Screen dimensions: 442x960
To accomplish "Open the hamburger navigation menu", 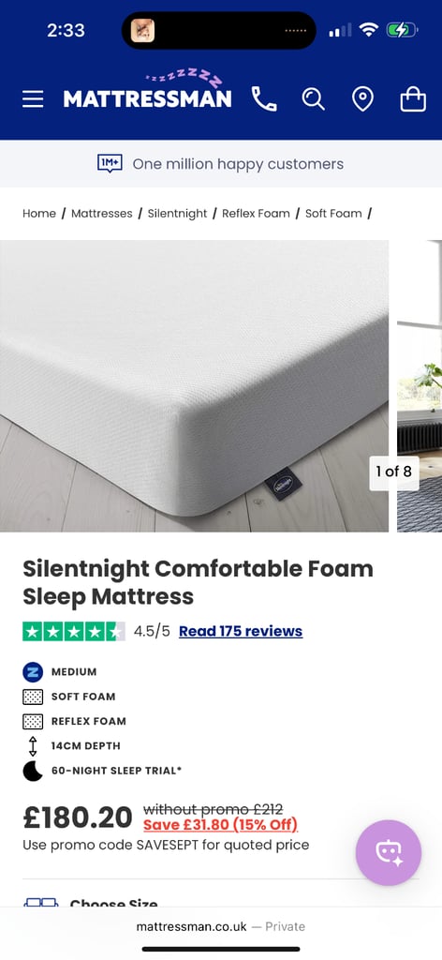I will (x=33, y=99).
